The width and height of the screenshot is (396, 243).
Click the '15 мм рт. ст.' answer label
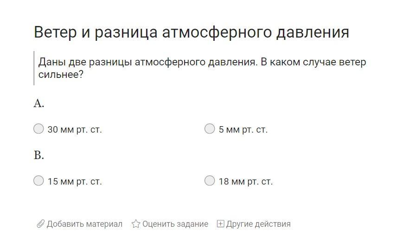pos(74,181)
